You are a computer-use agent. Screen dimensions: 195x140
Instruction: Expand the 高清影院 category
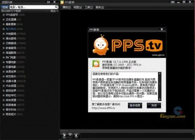[x=4, y=53]
